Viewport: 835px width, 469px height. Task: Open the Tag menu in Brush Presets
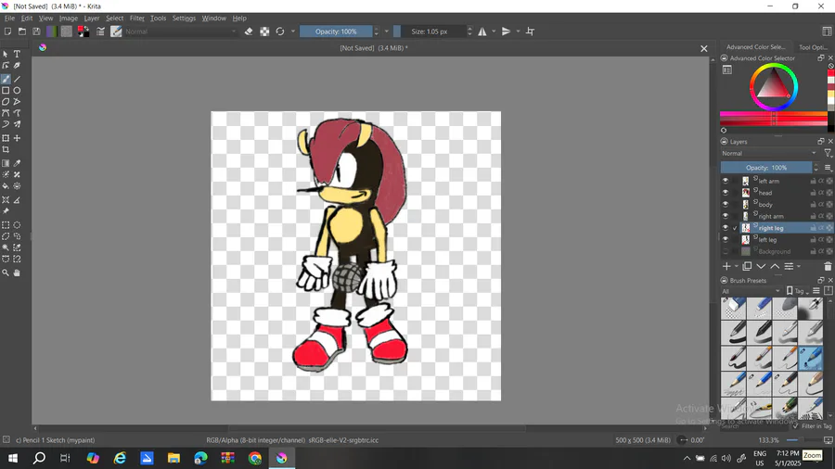click(x=798, y=291)
